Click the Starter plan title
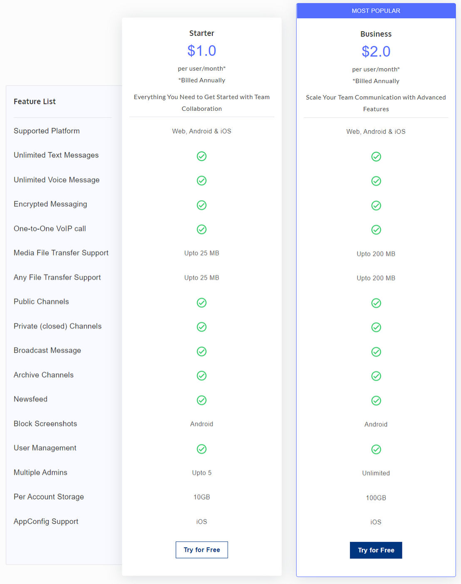Viewport: 461px width, 584px height. click(202, 33)
